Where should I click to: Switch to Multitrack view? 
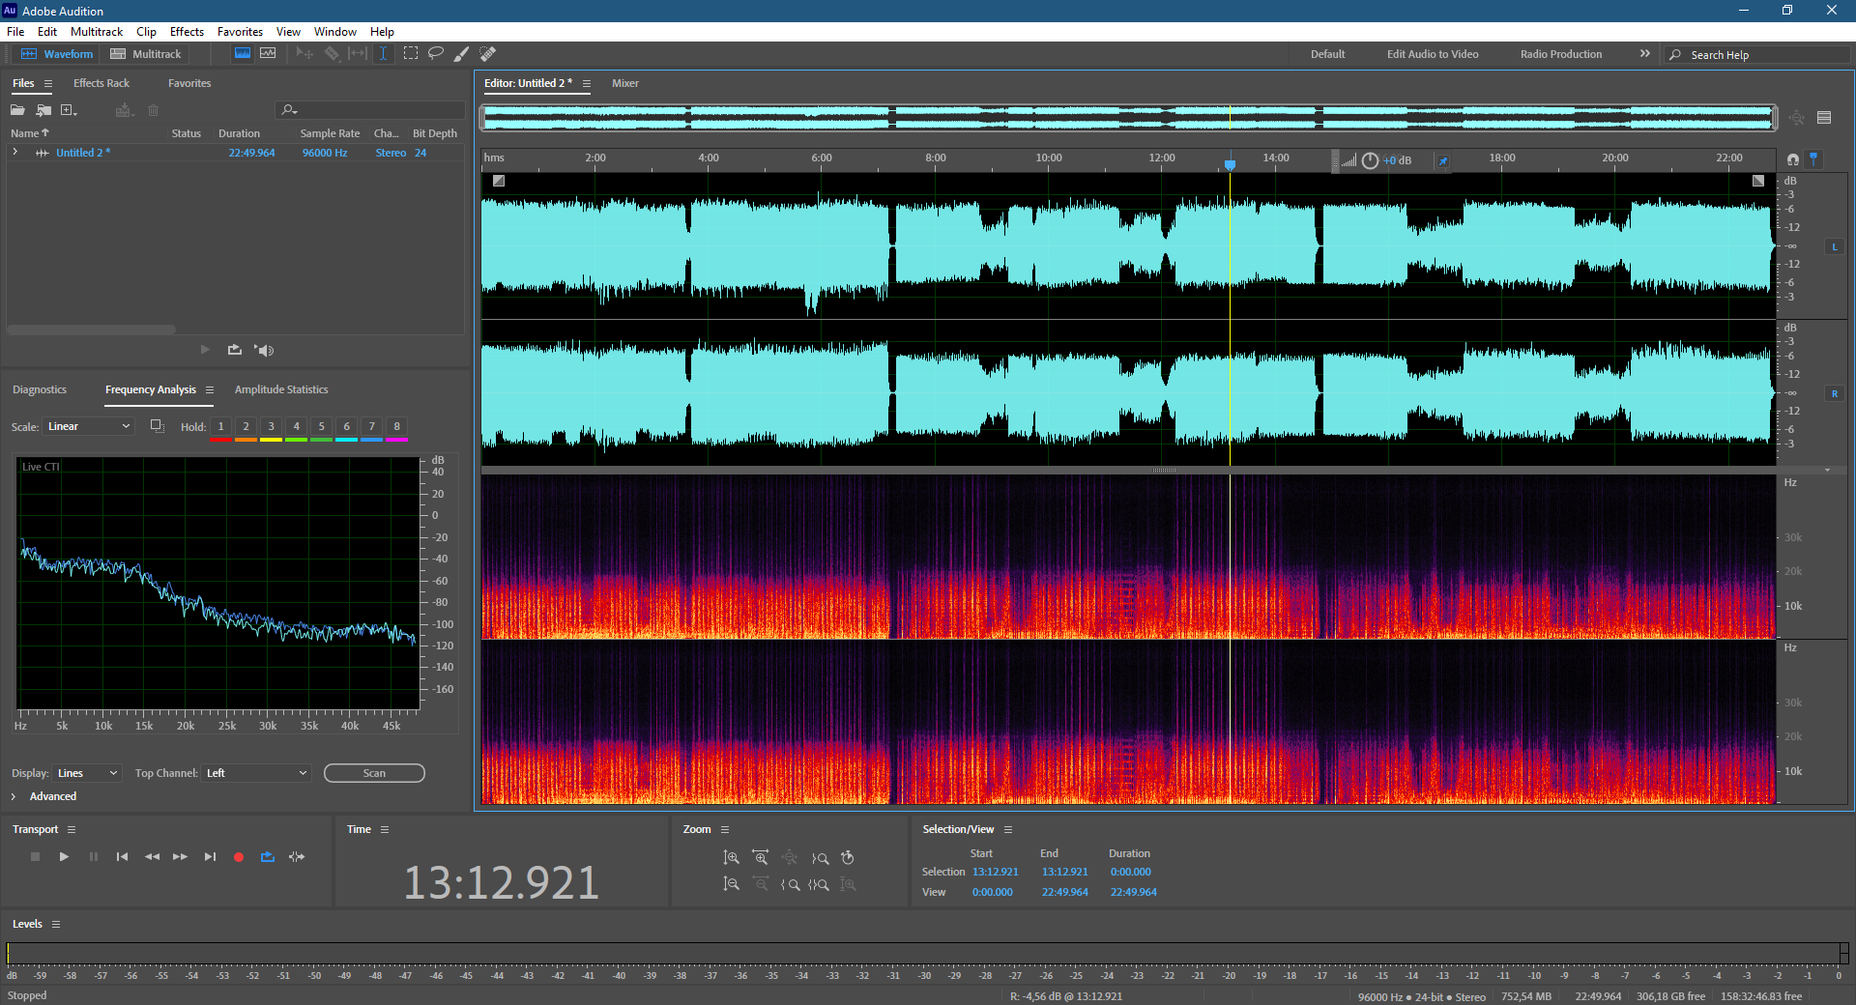[146, 54]
